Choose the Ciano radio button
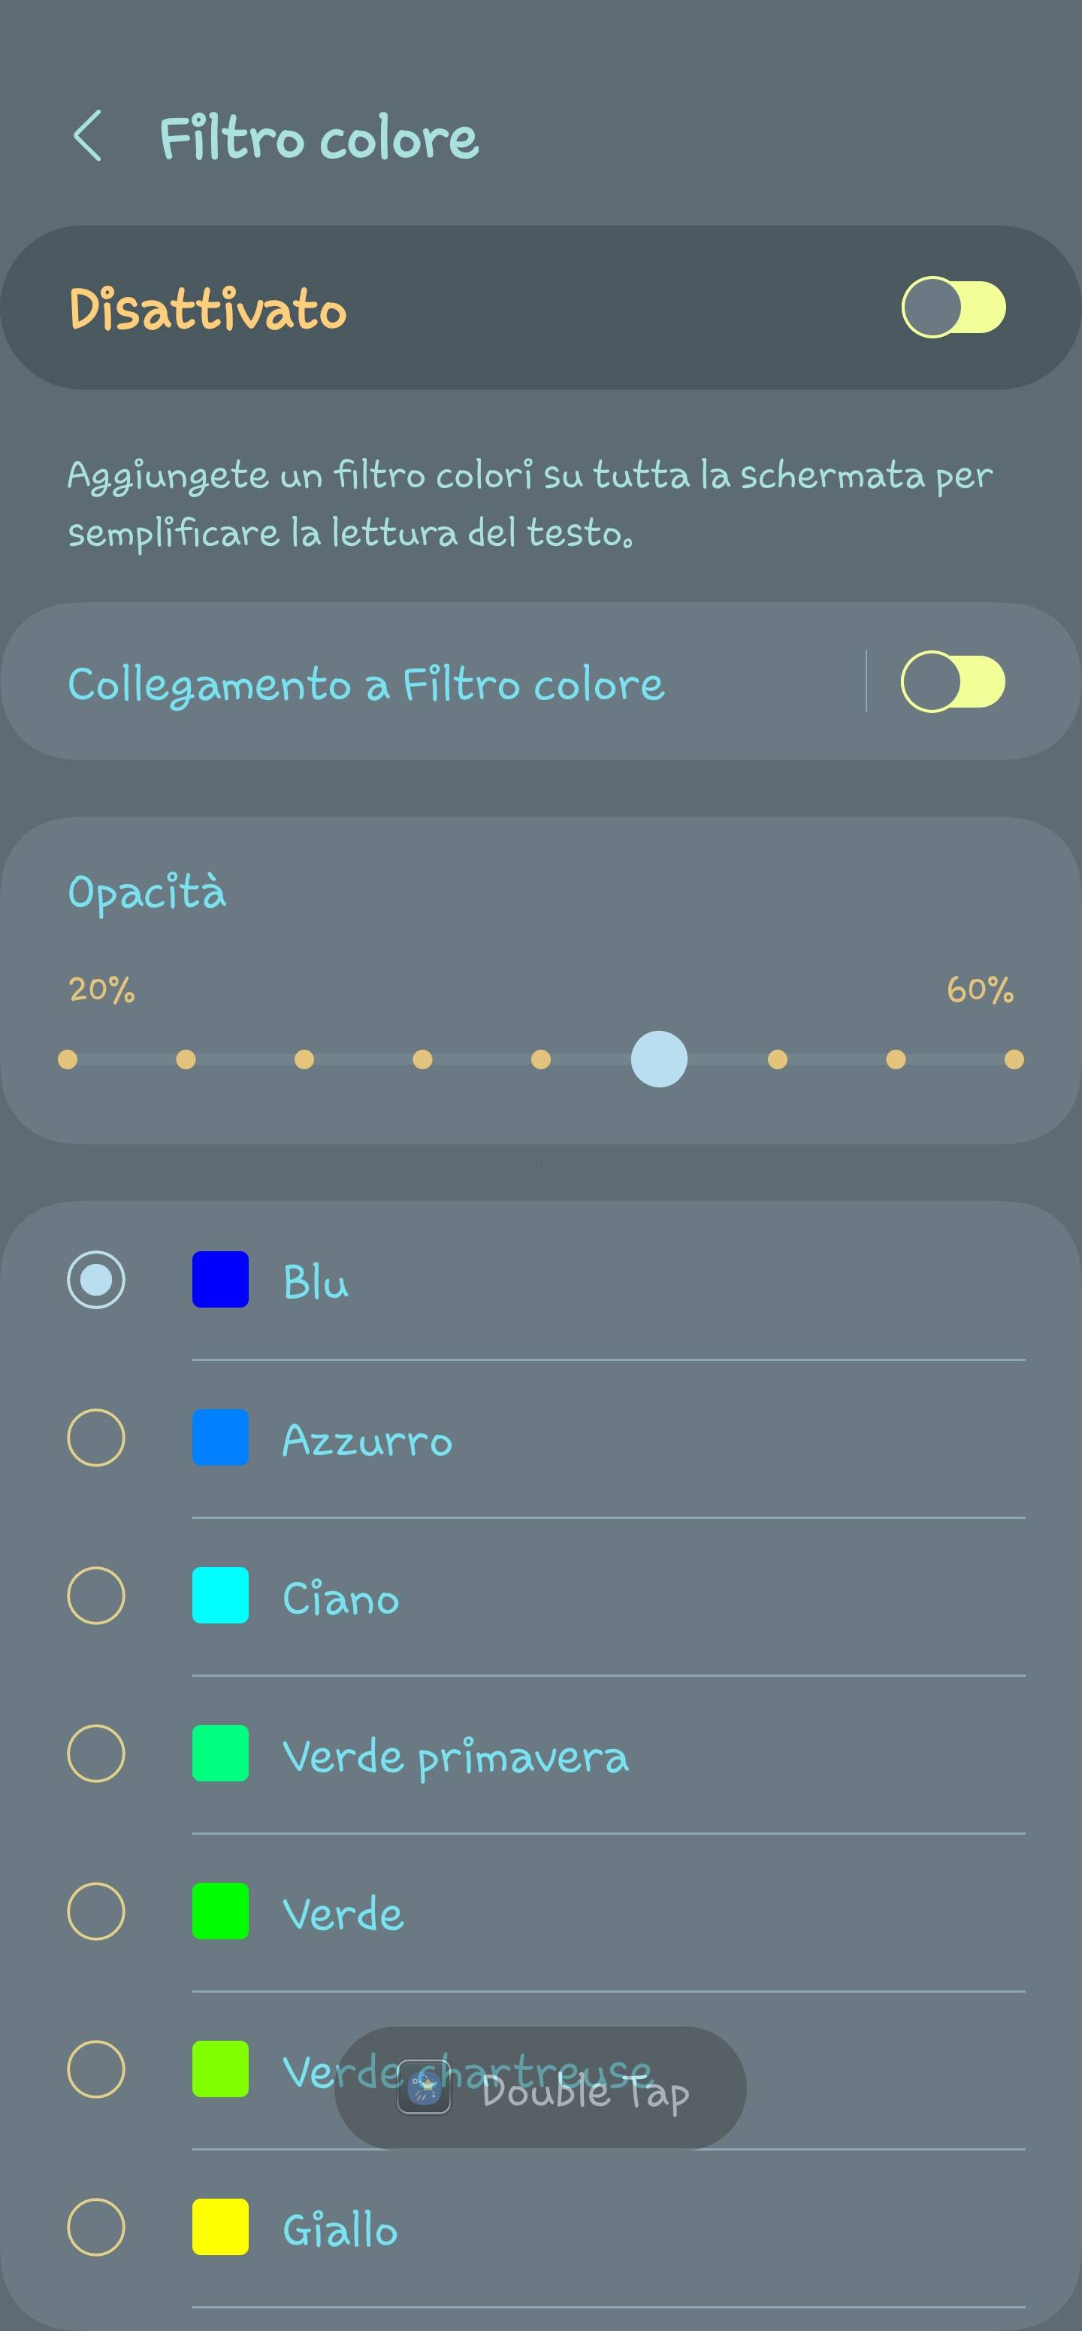This screenshot has width=1082, height=2331. tap(96, 1596)
